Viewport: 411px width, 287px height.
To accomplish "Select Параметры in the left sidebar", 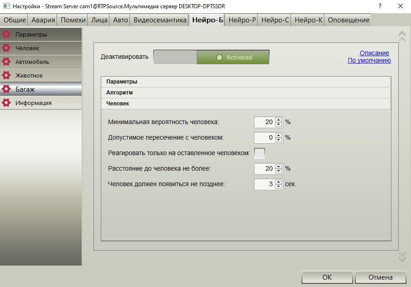I will pos(41,34).
